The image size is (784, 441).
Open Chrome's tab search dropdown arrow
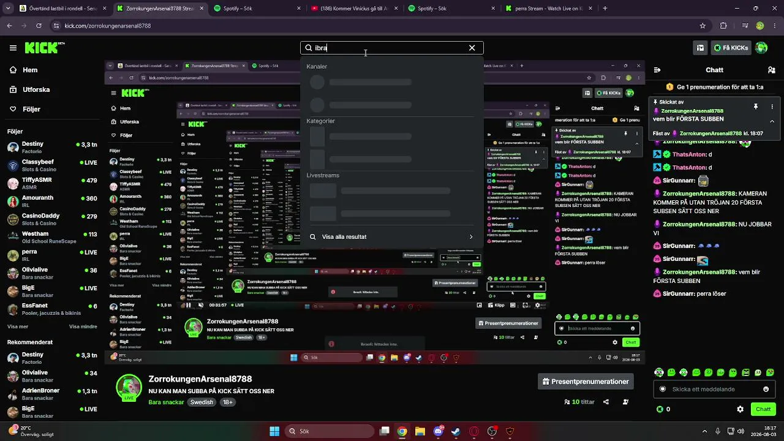pos(9,9)
